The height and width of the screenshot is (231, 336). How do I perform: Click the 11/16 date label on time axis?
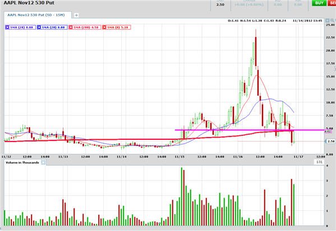(x=238, y=157)
